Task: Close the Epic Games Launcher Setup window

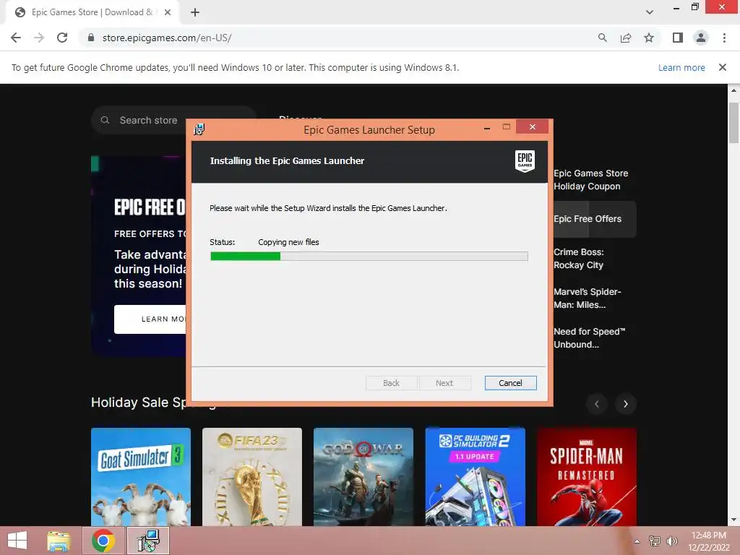Action: [x=533, y=127]
